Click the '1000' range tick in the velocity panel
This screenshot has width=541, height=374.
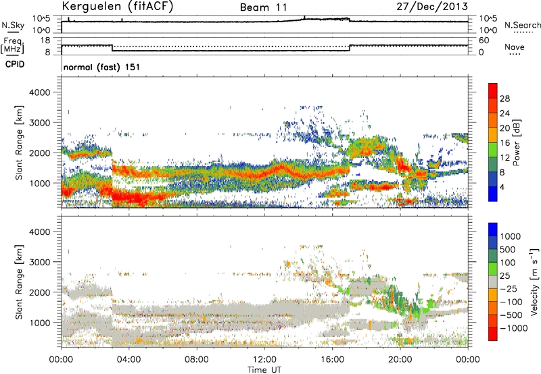[39, 323]
